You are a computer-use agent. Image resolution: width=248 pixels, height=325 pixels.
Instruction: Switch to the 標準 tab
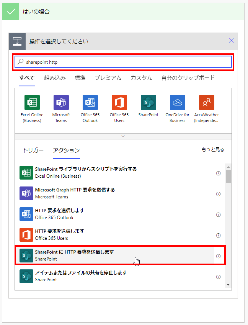click(80, 78)
